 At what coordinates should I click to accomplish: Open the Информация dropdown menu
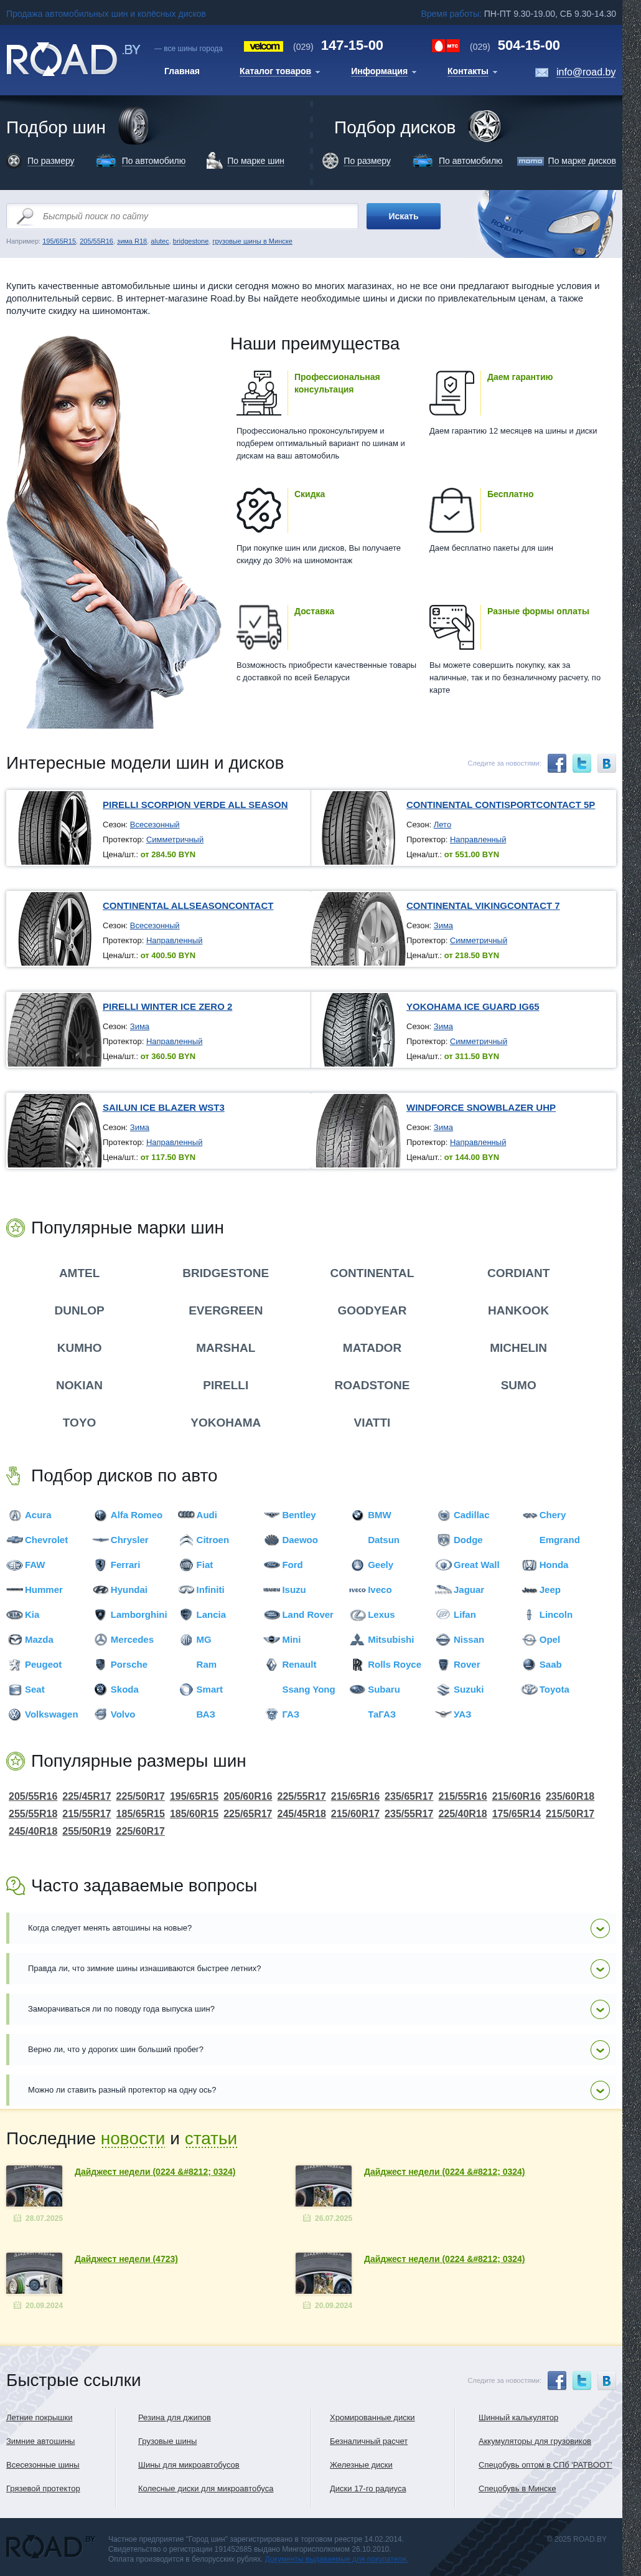click(383, 72)
